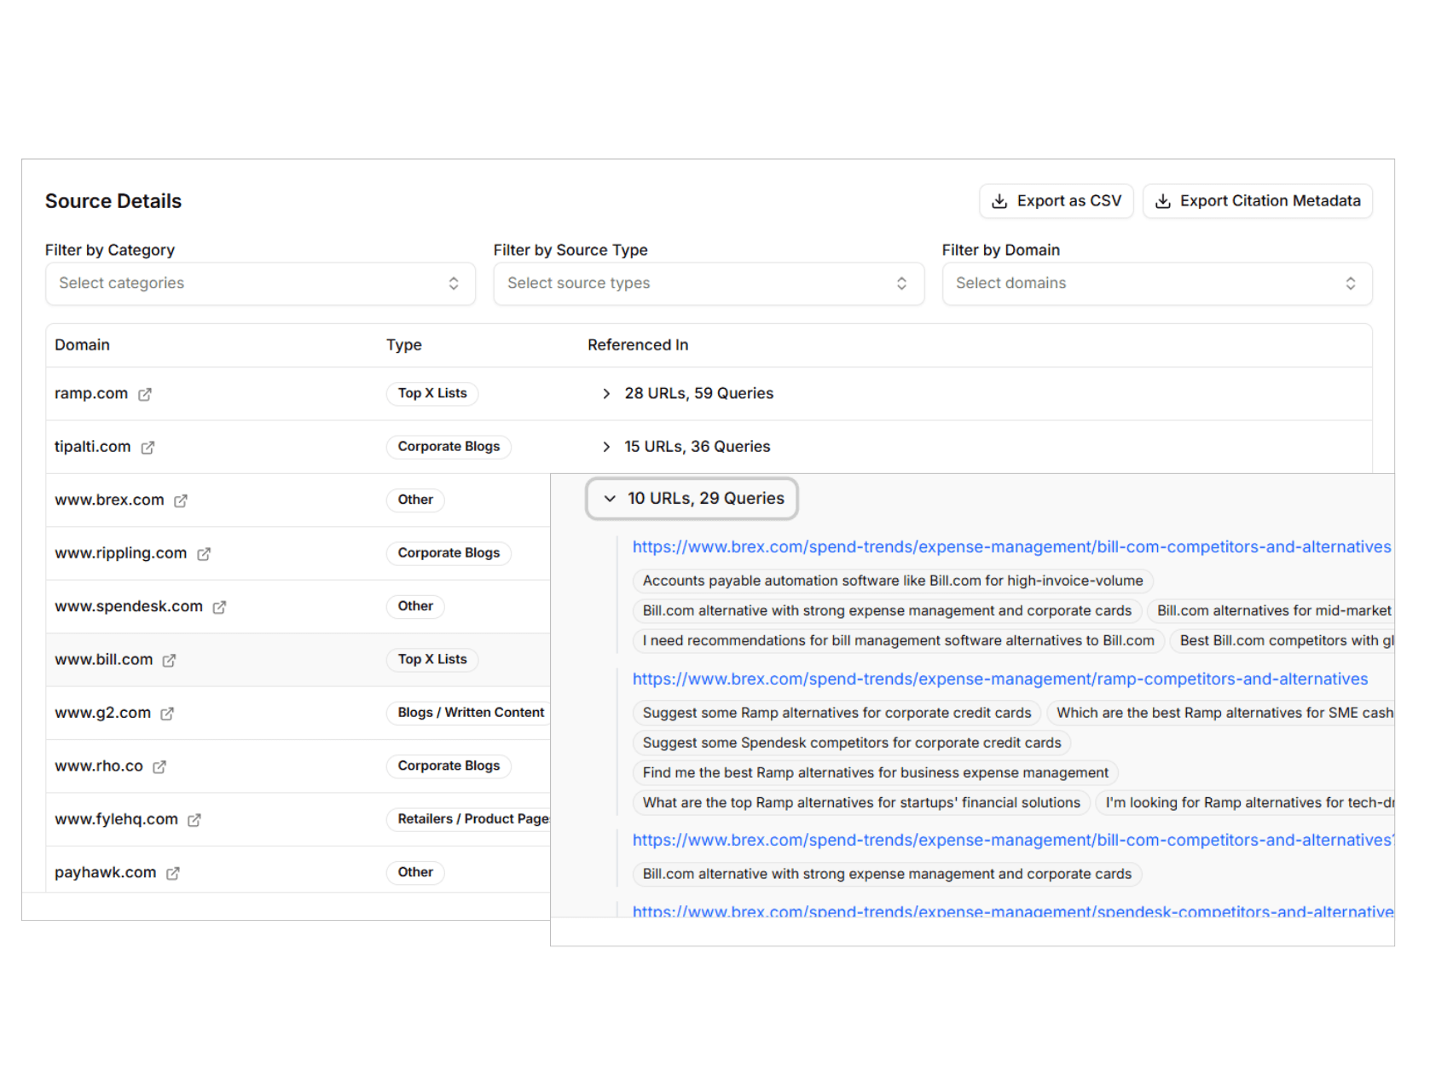Open www.brex.com using its external link icon
This screenshot has width=1430, height=1087.
181,501
